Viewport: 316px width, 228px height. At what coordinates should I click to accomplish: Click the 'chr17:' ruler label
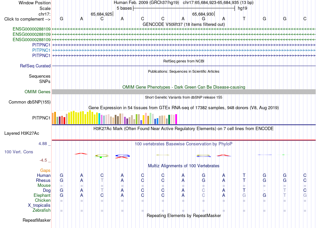tap(44, 14)
